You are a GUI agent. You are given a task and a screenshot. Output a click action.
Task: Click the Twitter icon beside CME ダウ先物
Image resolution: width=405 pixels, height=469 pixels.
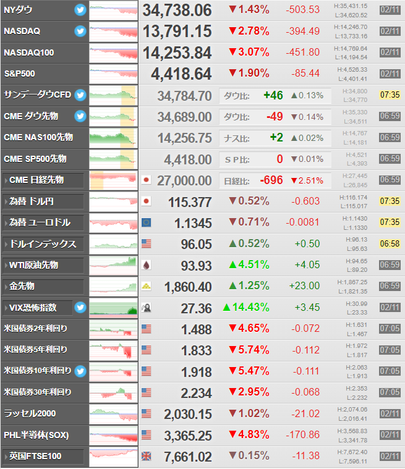(80, 116)
